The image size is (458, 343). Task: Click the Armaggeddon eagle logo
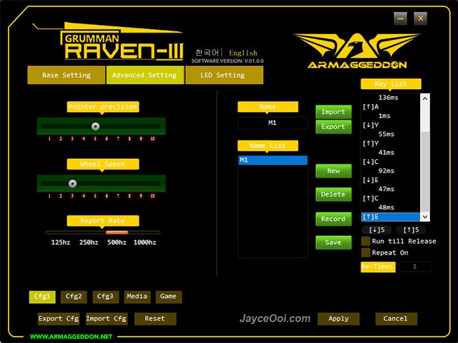click(x=357, y=51)
